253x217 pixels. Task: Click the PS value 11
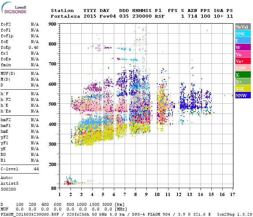tap(230, 16)
